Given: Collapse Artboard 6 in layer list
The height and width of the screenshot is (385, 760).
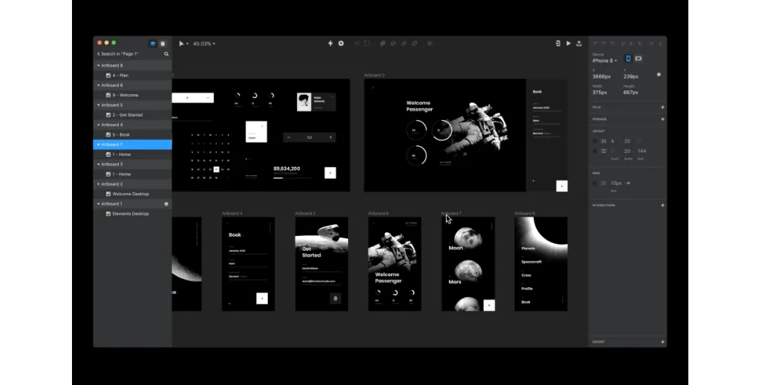Looking at the screenshot, I should (x=99, y=85).
